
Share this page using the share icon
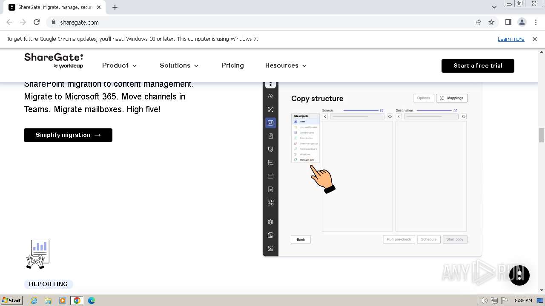click(478, 22)
